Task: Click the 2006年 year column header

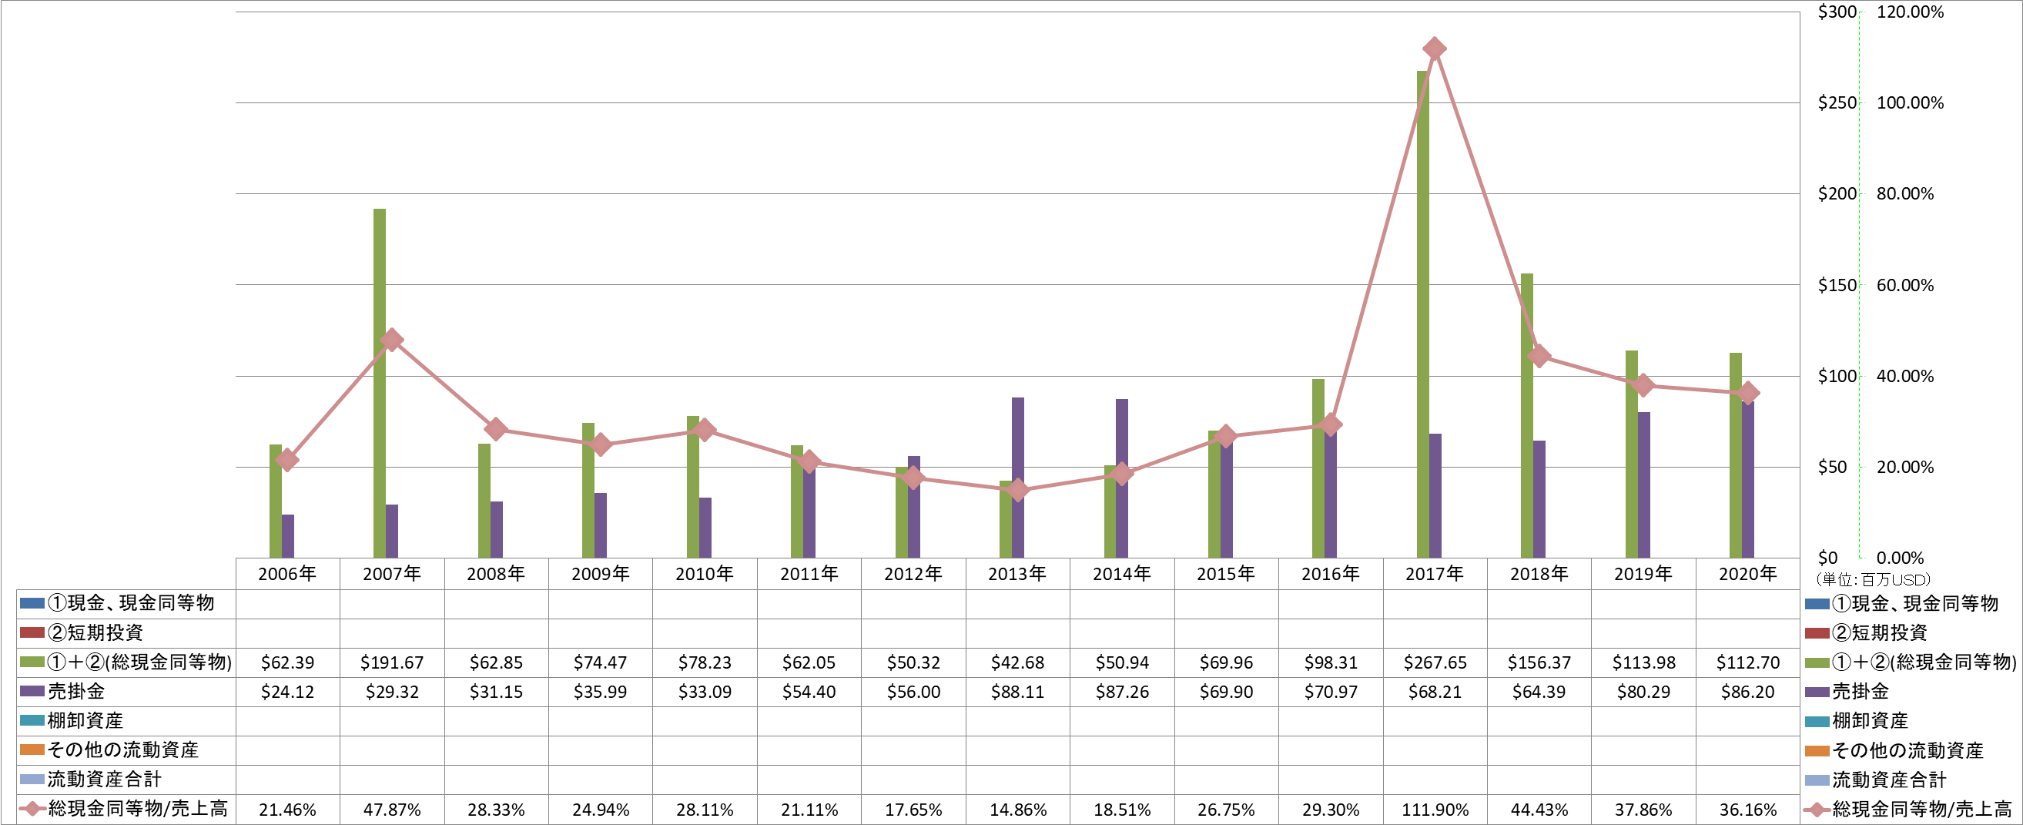Action: click(287, 574)
